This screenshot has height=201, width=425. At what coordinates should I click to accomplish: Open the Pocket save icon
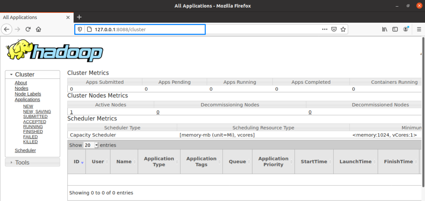(x=334, y=29)
